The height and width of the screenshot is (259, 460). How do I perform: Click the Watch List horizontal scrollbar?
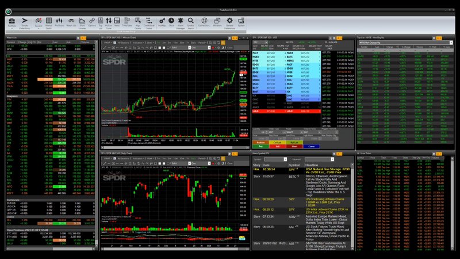(50, 249)
